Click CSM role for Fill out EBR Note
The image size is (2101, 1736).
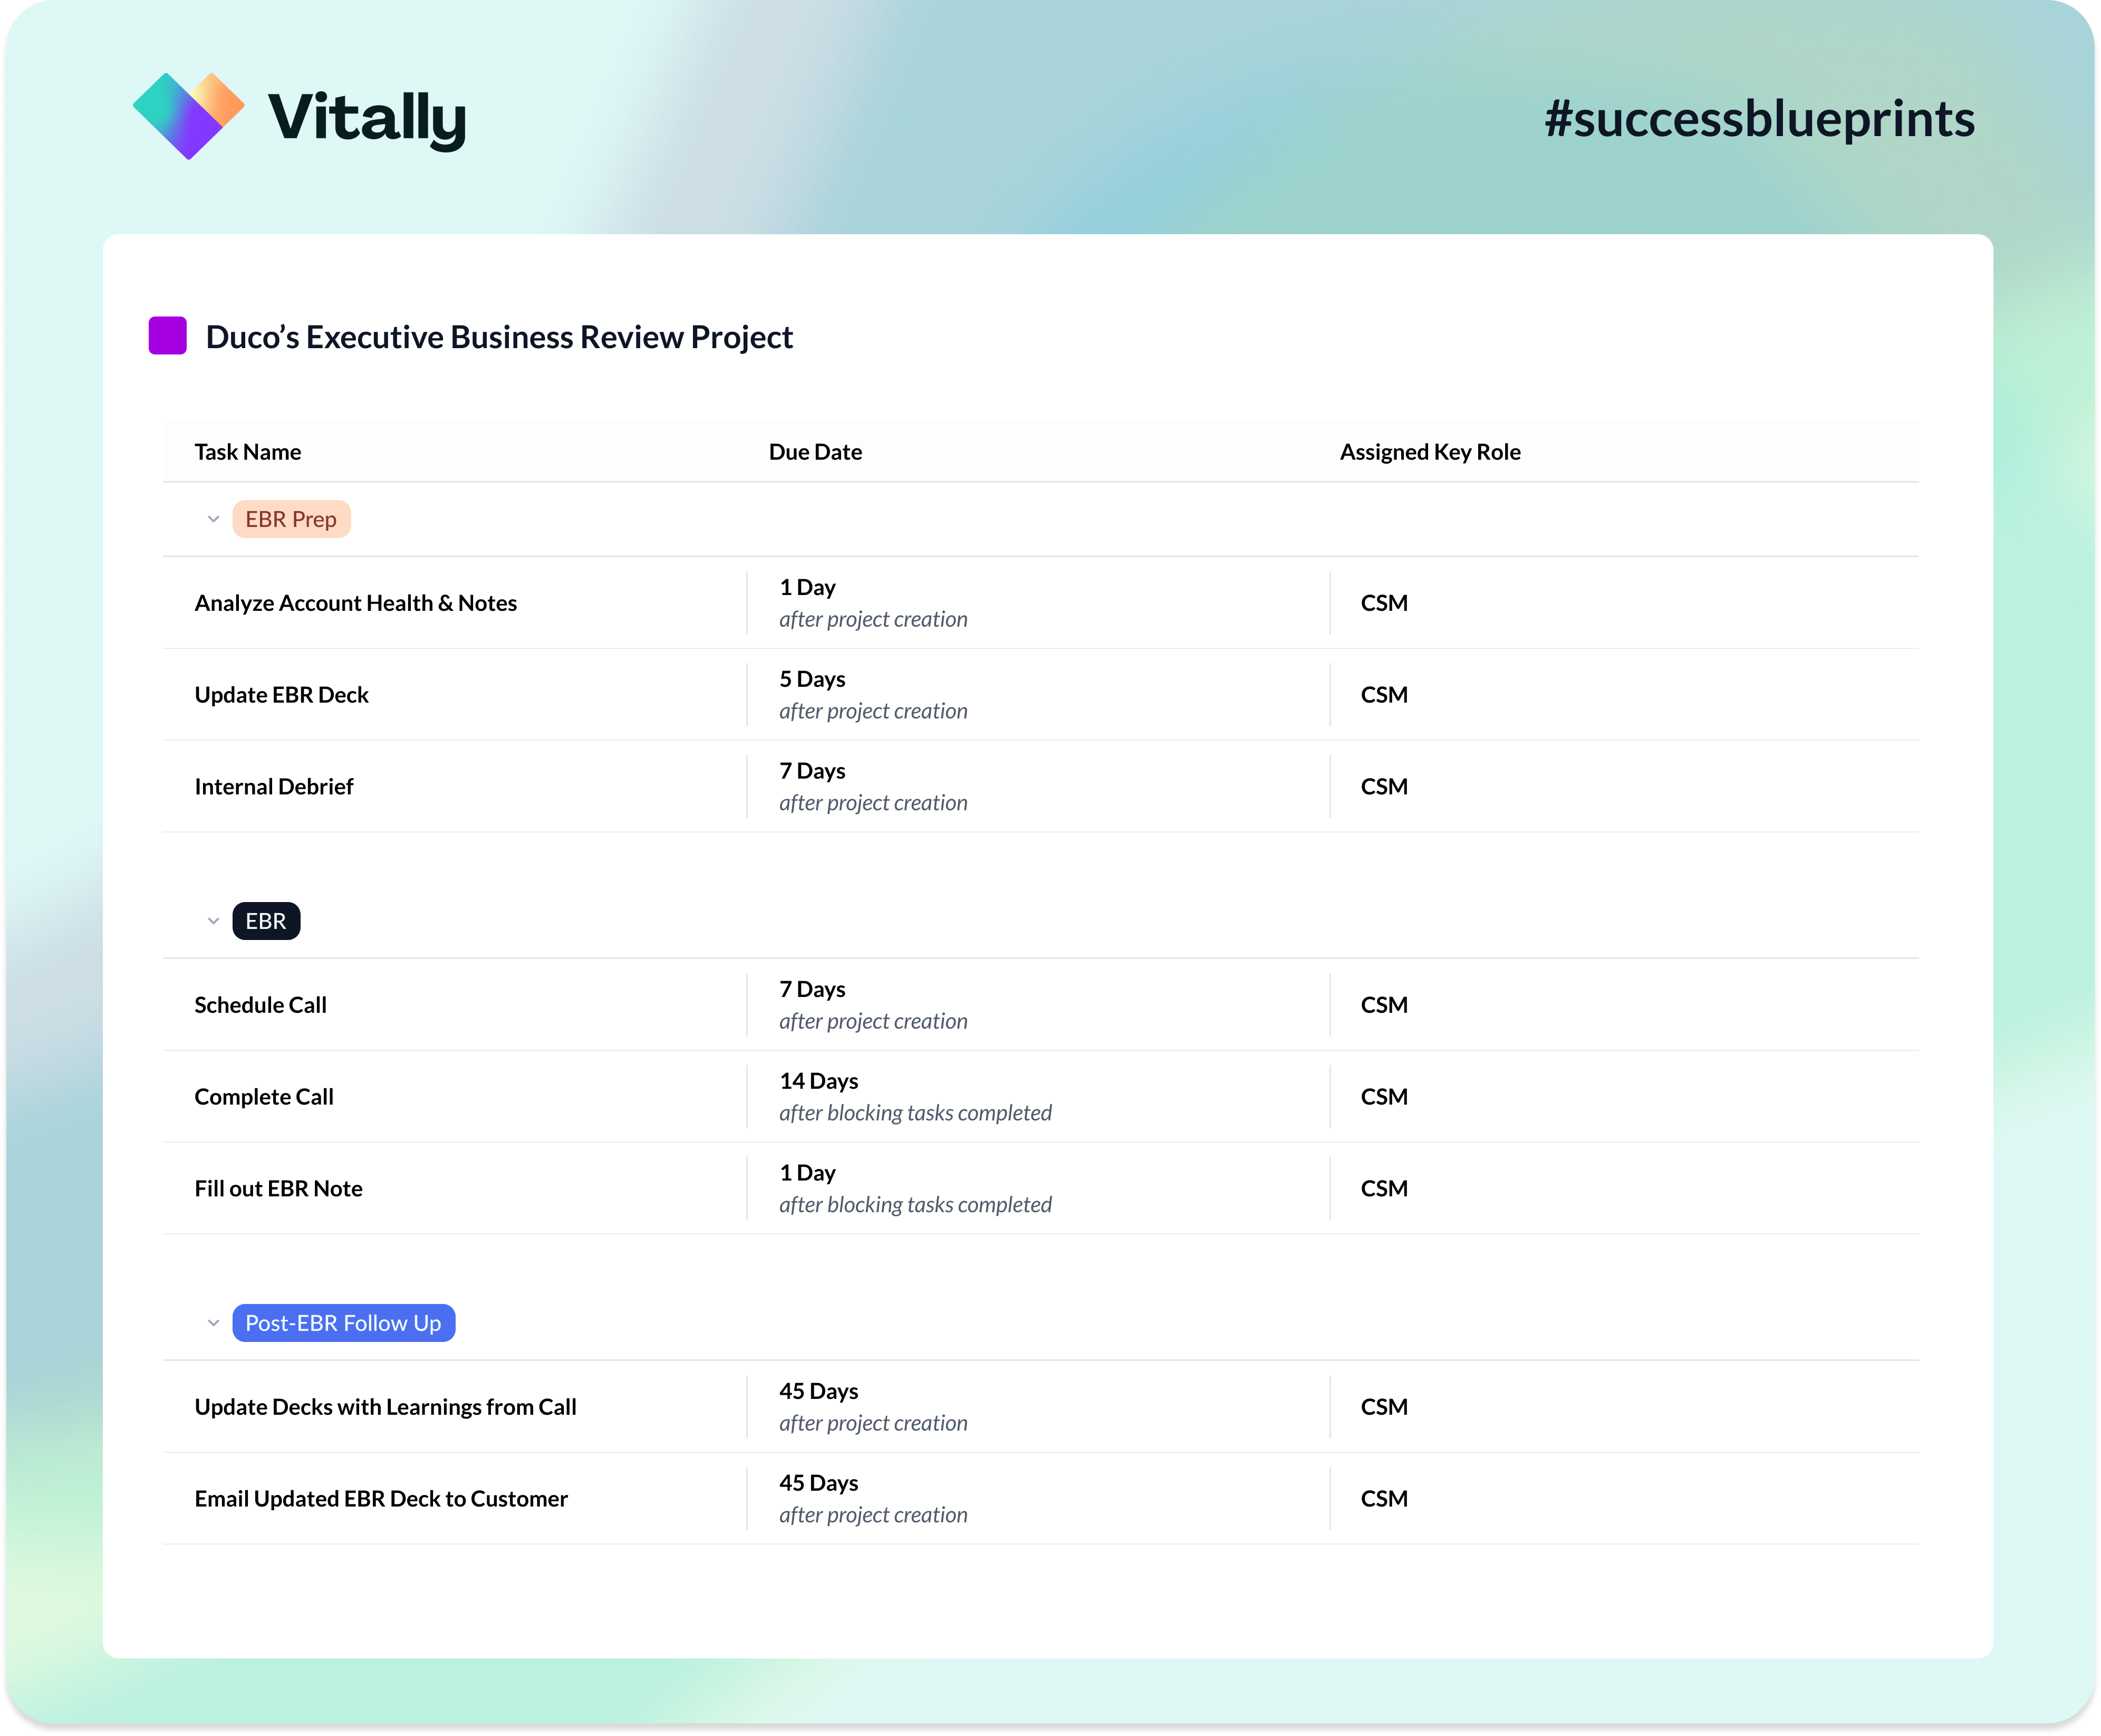(x=1383, y=1188)
